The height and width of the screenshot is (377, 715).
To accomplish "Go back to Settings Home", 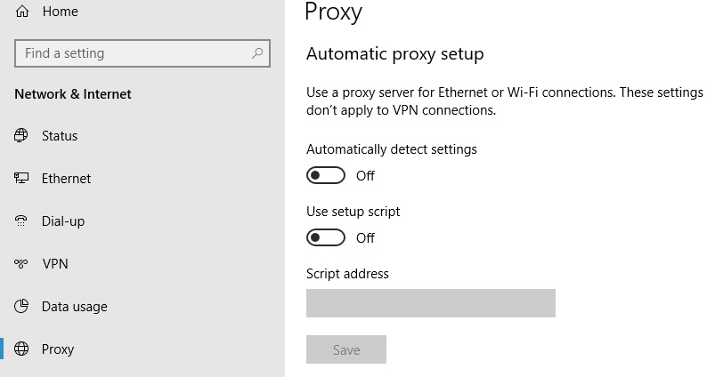I will [61, 12].
